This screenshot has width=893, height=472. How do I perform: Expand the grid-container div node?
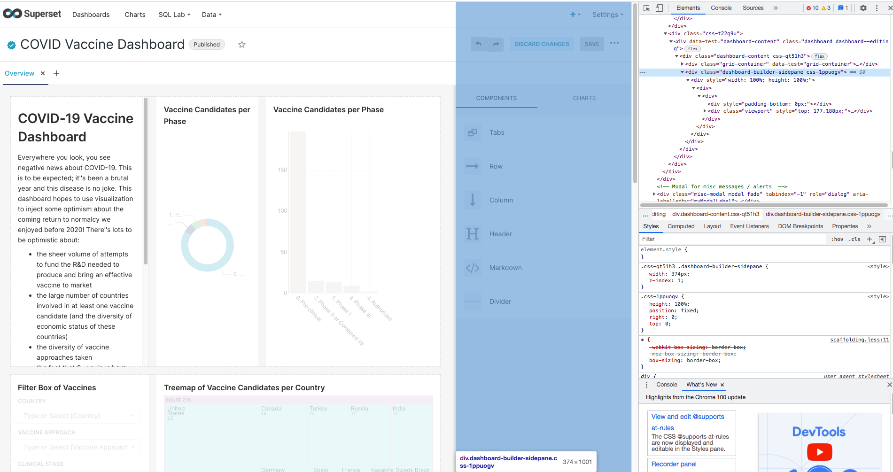[682, 64]
